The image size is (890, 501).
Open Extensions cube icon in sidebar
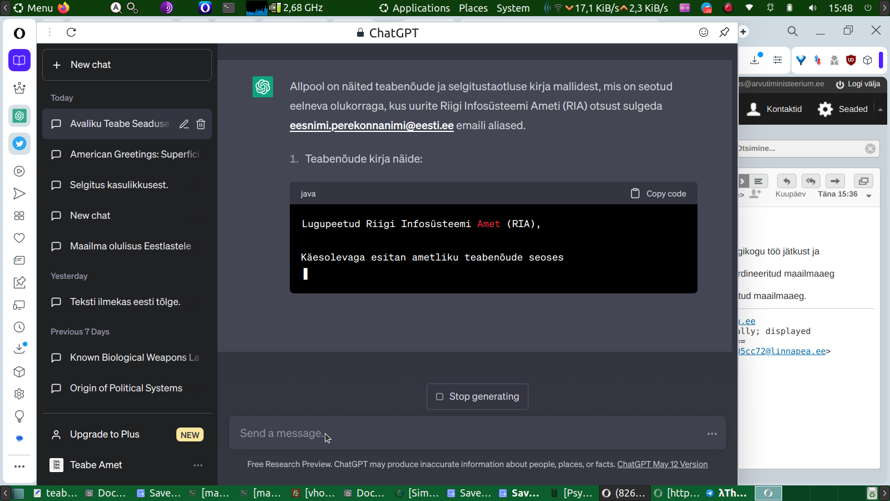click(x=19, y=372)
